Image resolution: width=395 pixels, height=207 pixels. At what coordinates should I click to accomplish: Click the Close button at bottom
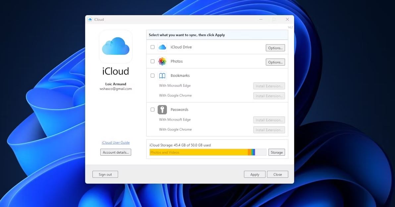point(277,175)
